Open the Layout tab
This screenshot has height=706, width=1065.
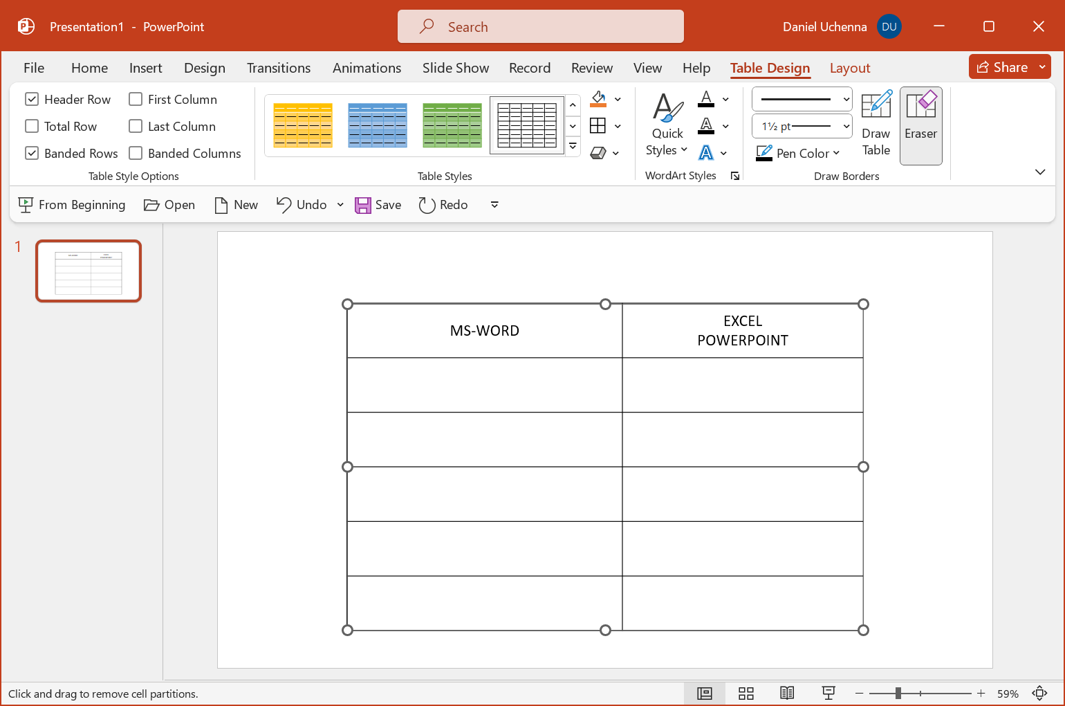(x=849, y=68)
